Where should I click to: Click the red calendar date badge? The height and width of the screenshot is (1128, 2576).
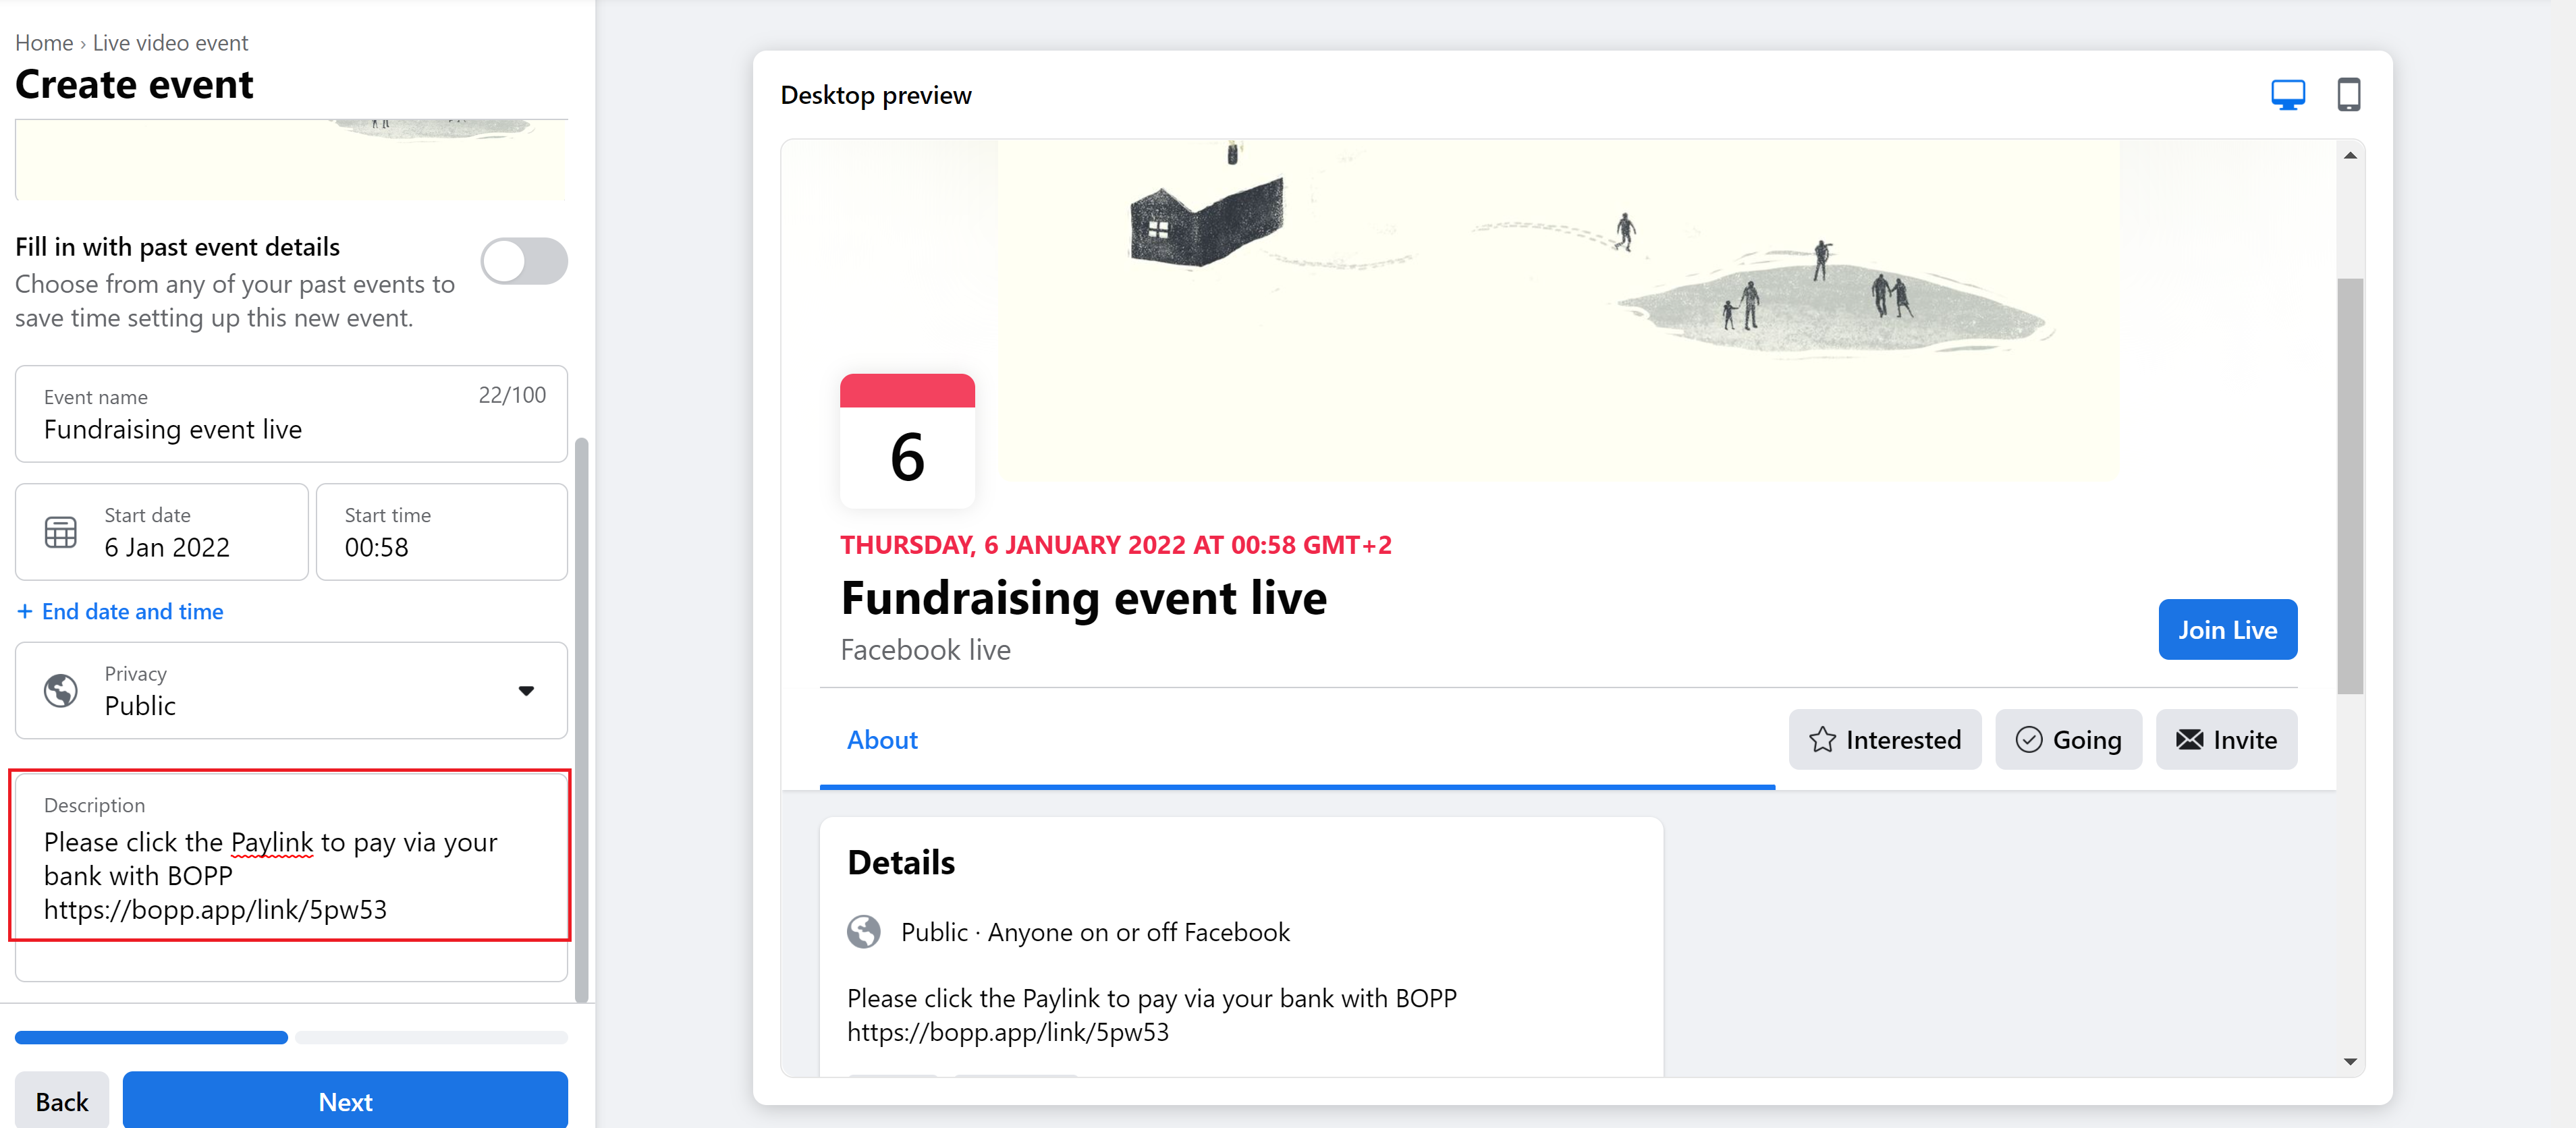[907, 441]
